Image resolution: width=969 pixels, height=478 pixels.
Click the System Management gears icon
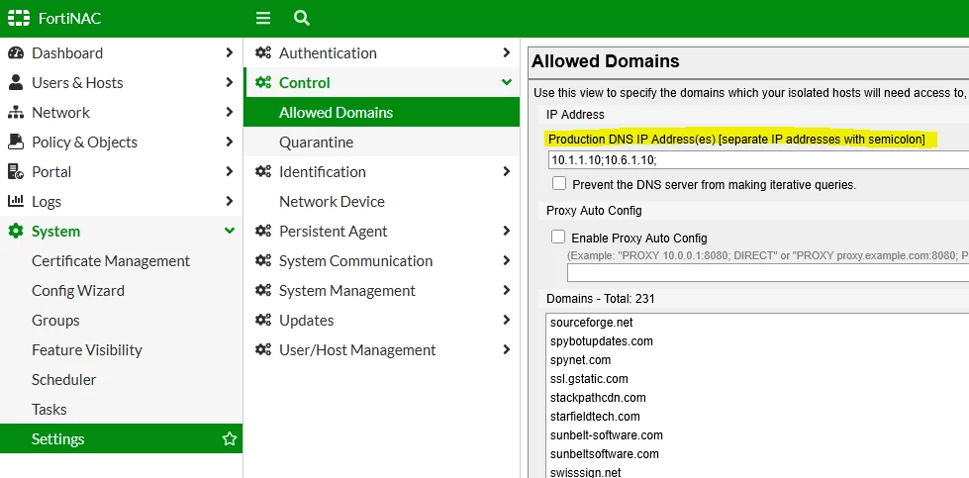coord(263,290)
